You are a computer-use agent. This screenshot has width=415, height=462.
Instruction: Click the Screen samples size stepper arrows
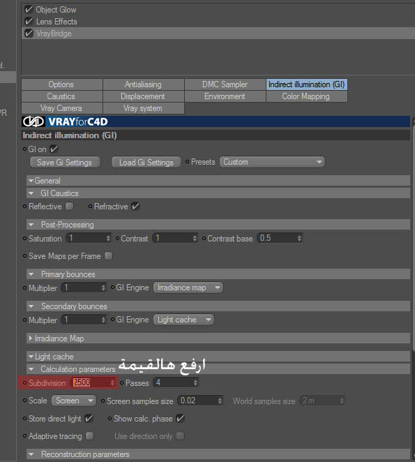pos(220,401)
